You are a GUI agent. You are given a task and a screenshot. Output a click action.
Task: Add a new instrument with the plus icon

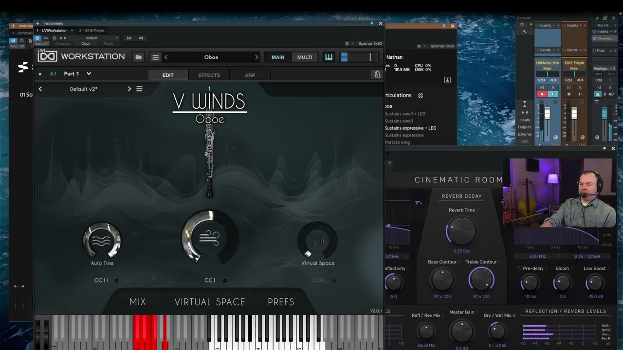(x=38, y=23)
